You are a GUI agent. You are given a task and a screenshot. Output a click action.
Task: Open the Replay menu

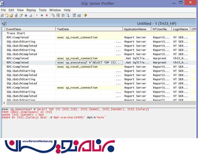[31, 10]
